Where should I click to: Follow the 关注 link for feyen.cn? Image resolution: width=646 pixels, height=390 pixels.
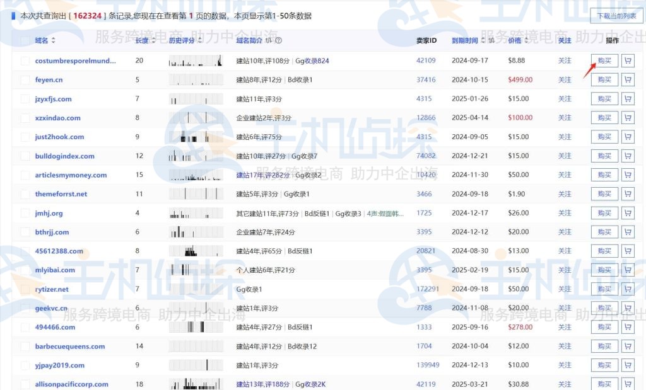click(x=565, y=79)
